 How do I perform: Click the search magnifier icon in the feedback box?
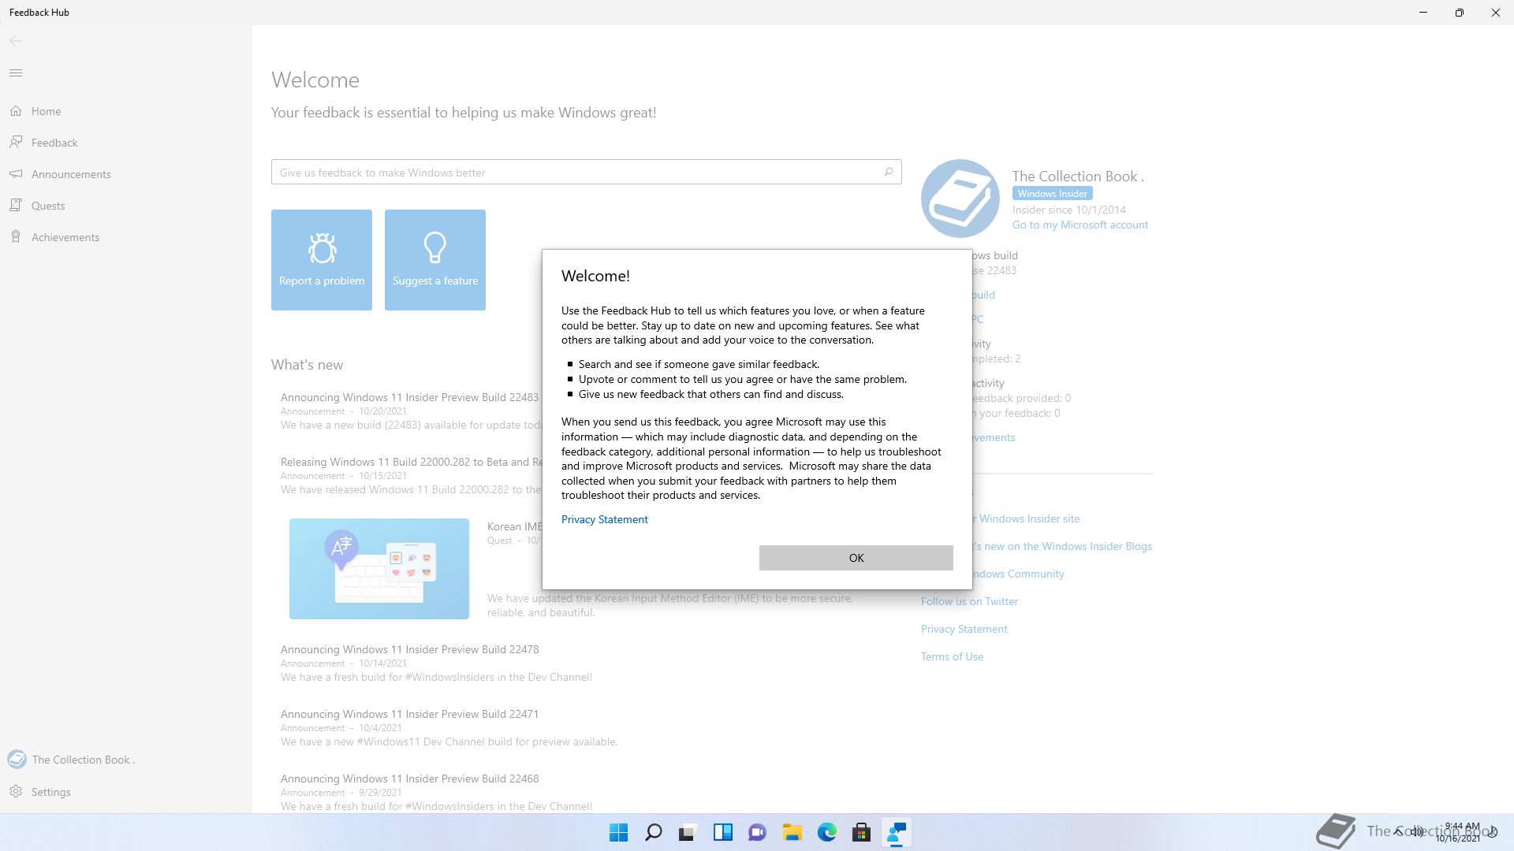click(888, 172)
